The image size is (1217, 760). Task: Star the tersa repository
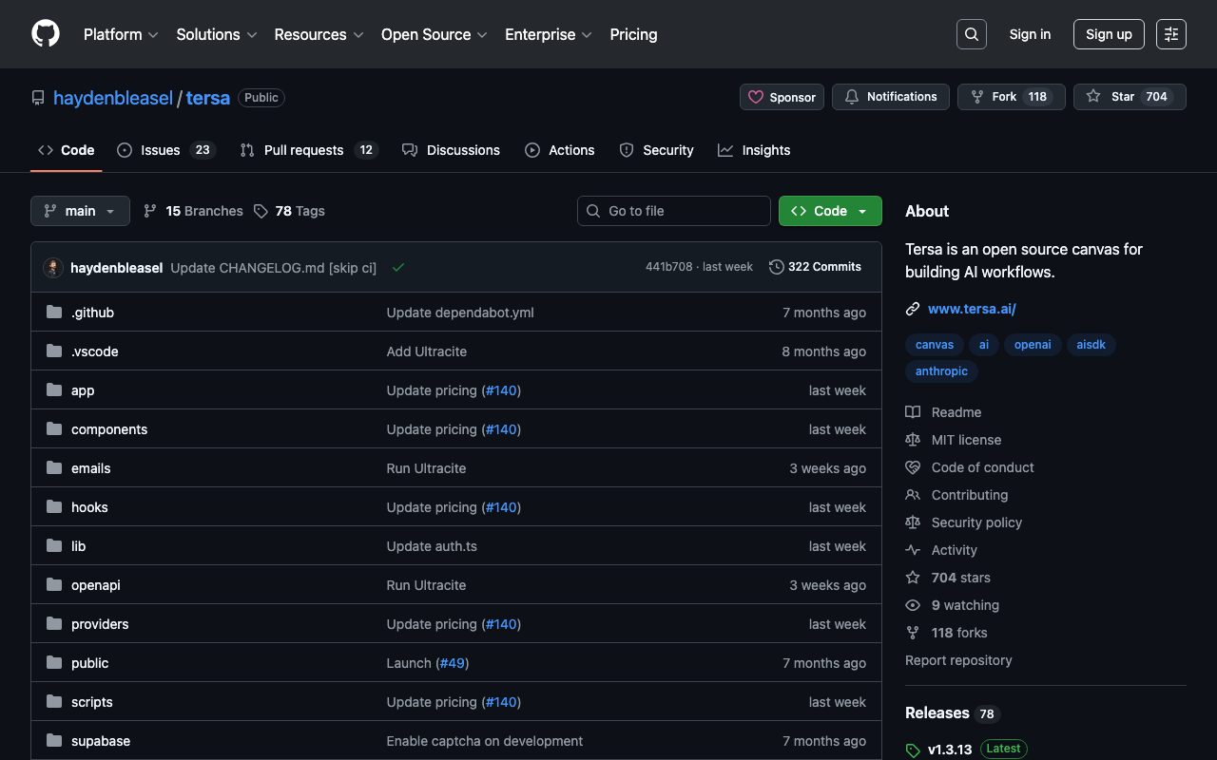[x=1112, y=97]
